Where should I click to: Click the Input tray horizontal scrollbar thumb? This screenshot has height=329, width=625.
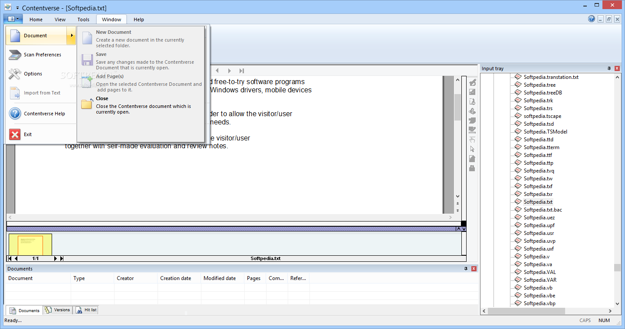(526, 311)
